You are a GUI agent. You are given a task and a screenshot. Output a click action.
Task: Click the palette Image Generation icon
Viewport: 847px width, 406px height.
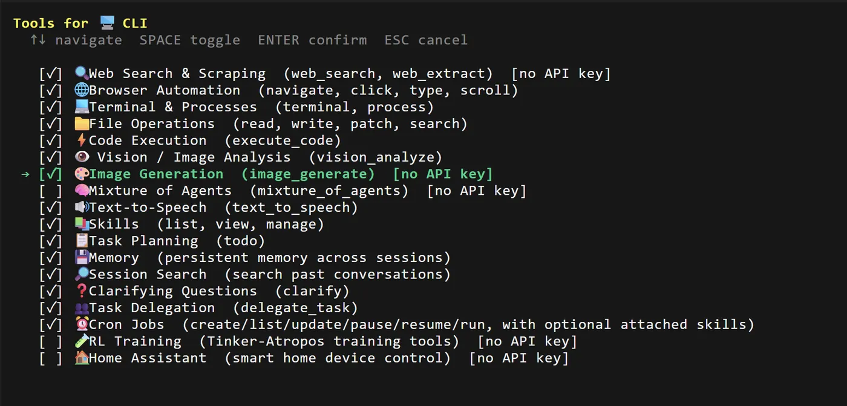pos(81,174)
